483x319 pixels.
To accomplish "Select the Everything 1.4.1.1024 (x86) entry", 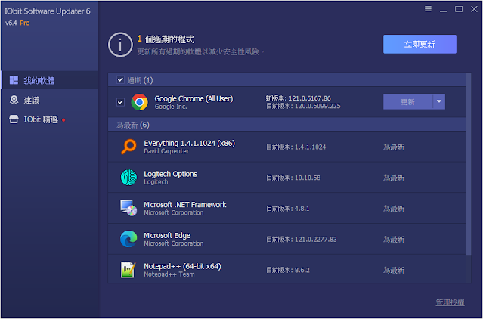I will coord(286,147).
